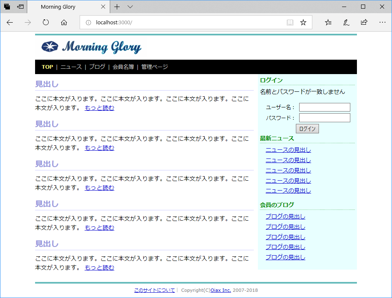Viewport: 392px width, 298px height.
Task: Navigate back using the back arrow
Action: click(x=9, y=23)
